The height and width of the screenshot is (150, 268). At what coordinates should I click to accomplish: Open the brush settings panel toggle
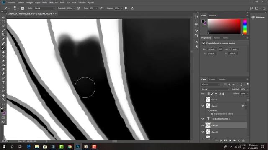coord(22,8)
